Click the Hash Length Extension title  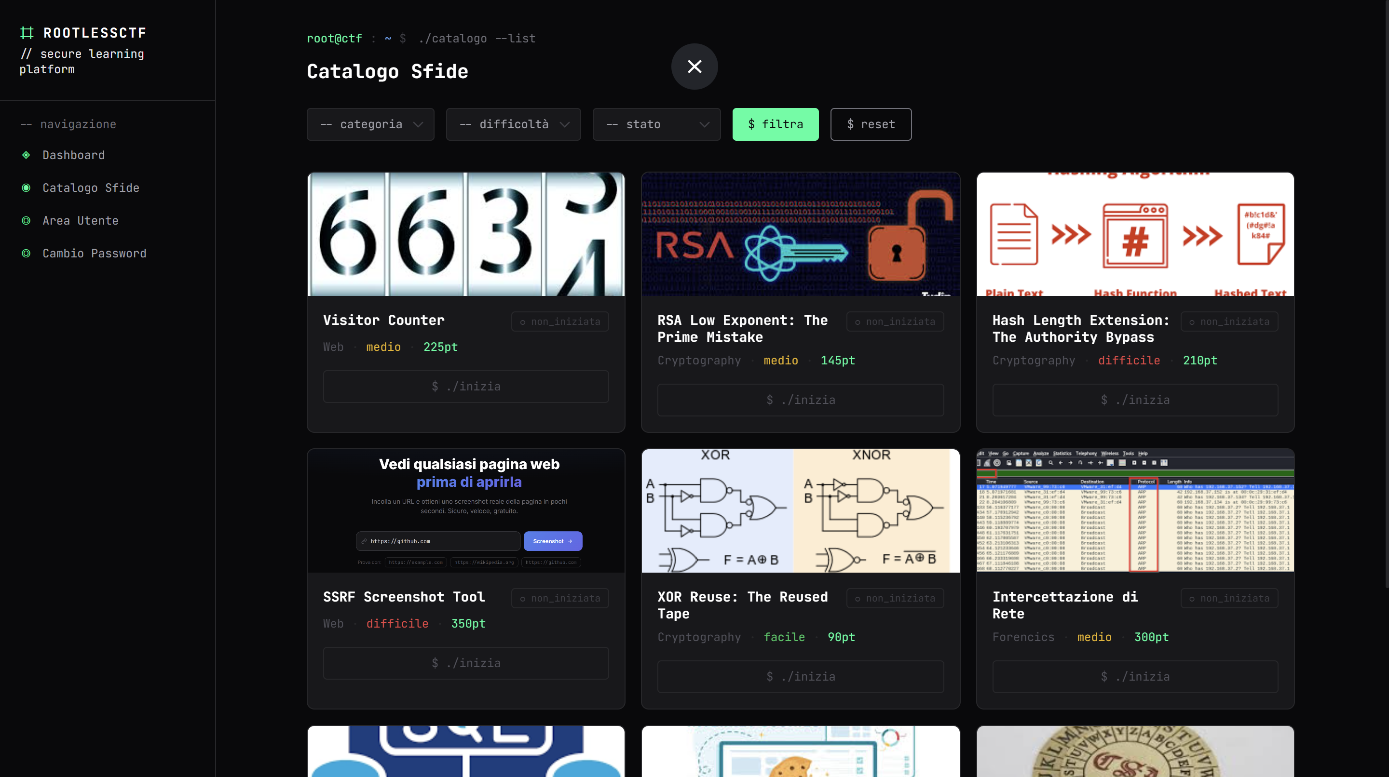[1081, 329]
